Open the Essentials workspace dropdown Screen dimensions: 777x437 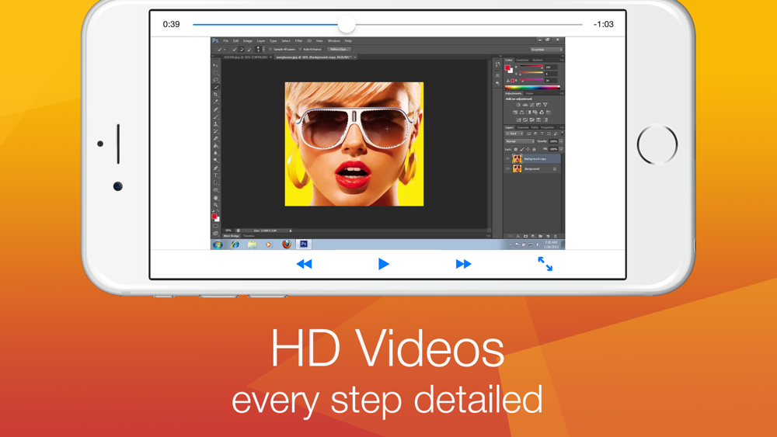pyautogui.click(x=546, y=50)
